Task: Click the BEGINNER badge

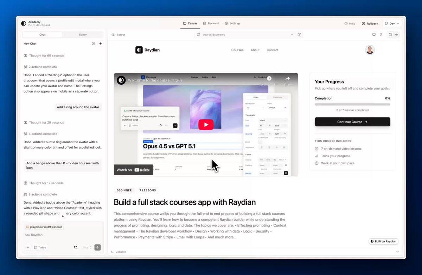Action: pyautogui.click(x=124, y=190)
